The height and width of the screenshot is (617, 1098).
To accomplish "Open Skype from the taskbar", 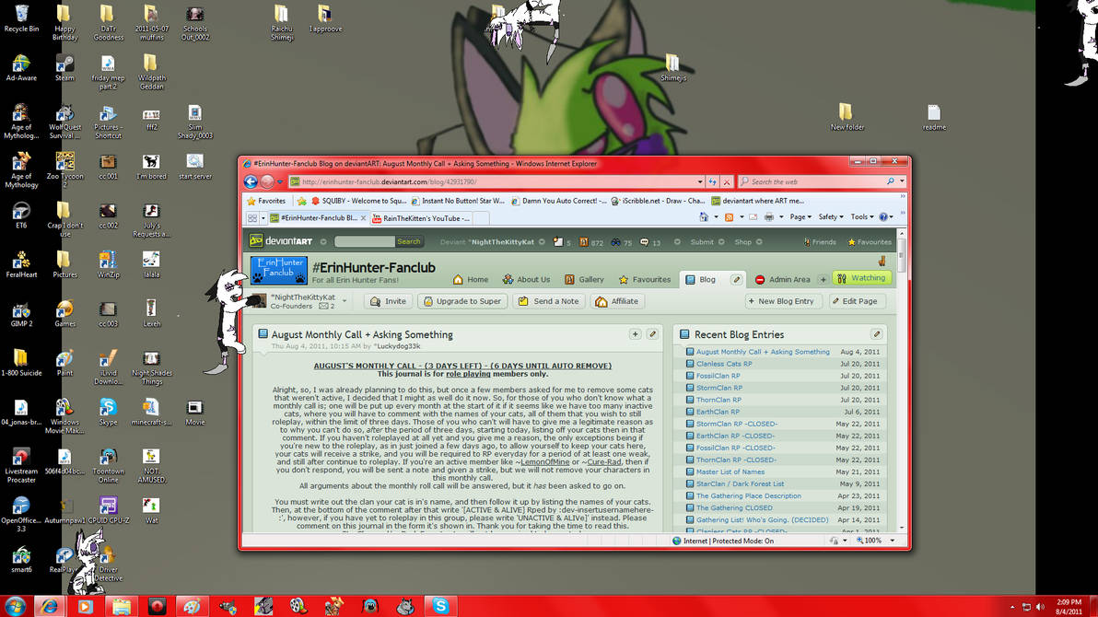I will (440, 606).
